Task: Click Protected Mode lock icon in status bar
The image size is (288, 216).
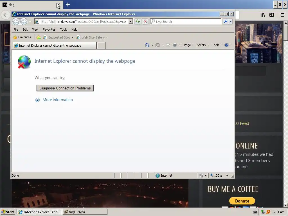Action: (x=201, y=175)
